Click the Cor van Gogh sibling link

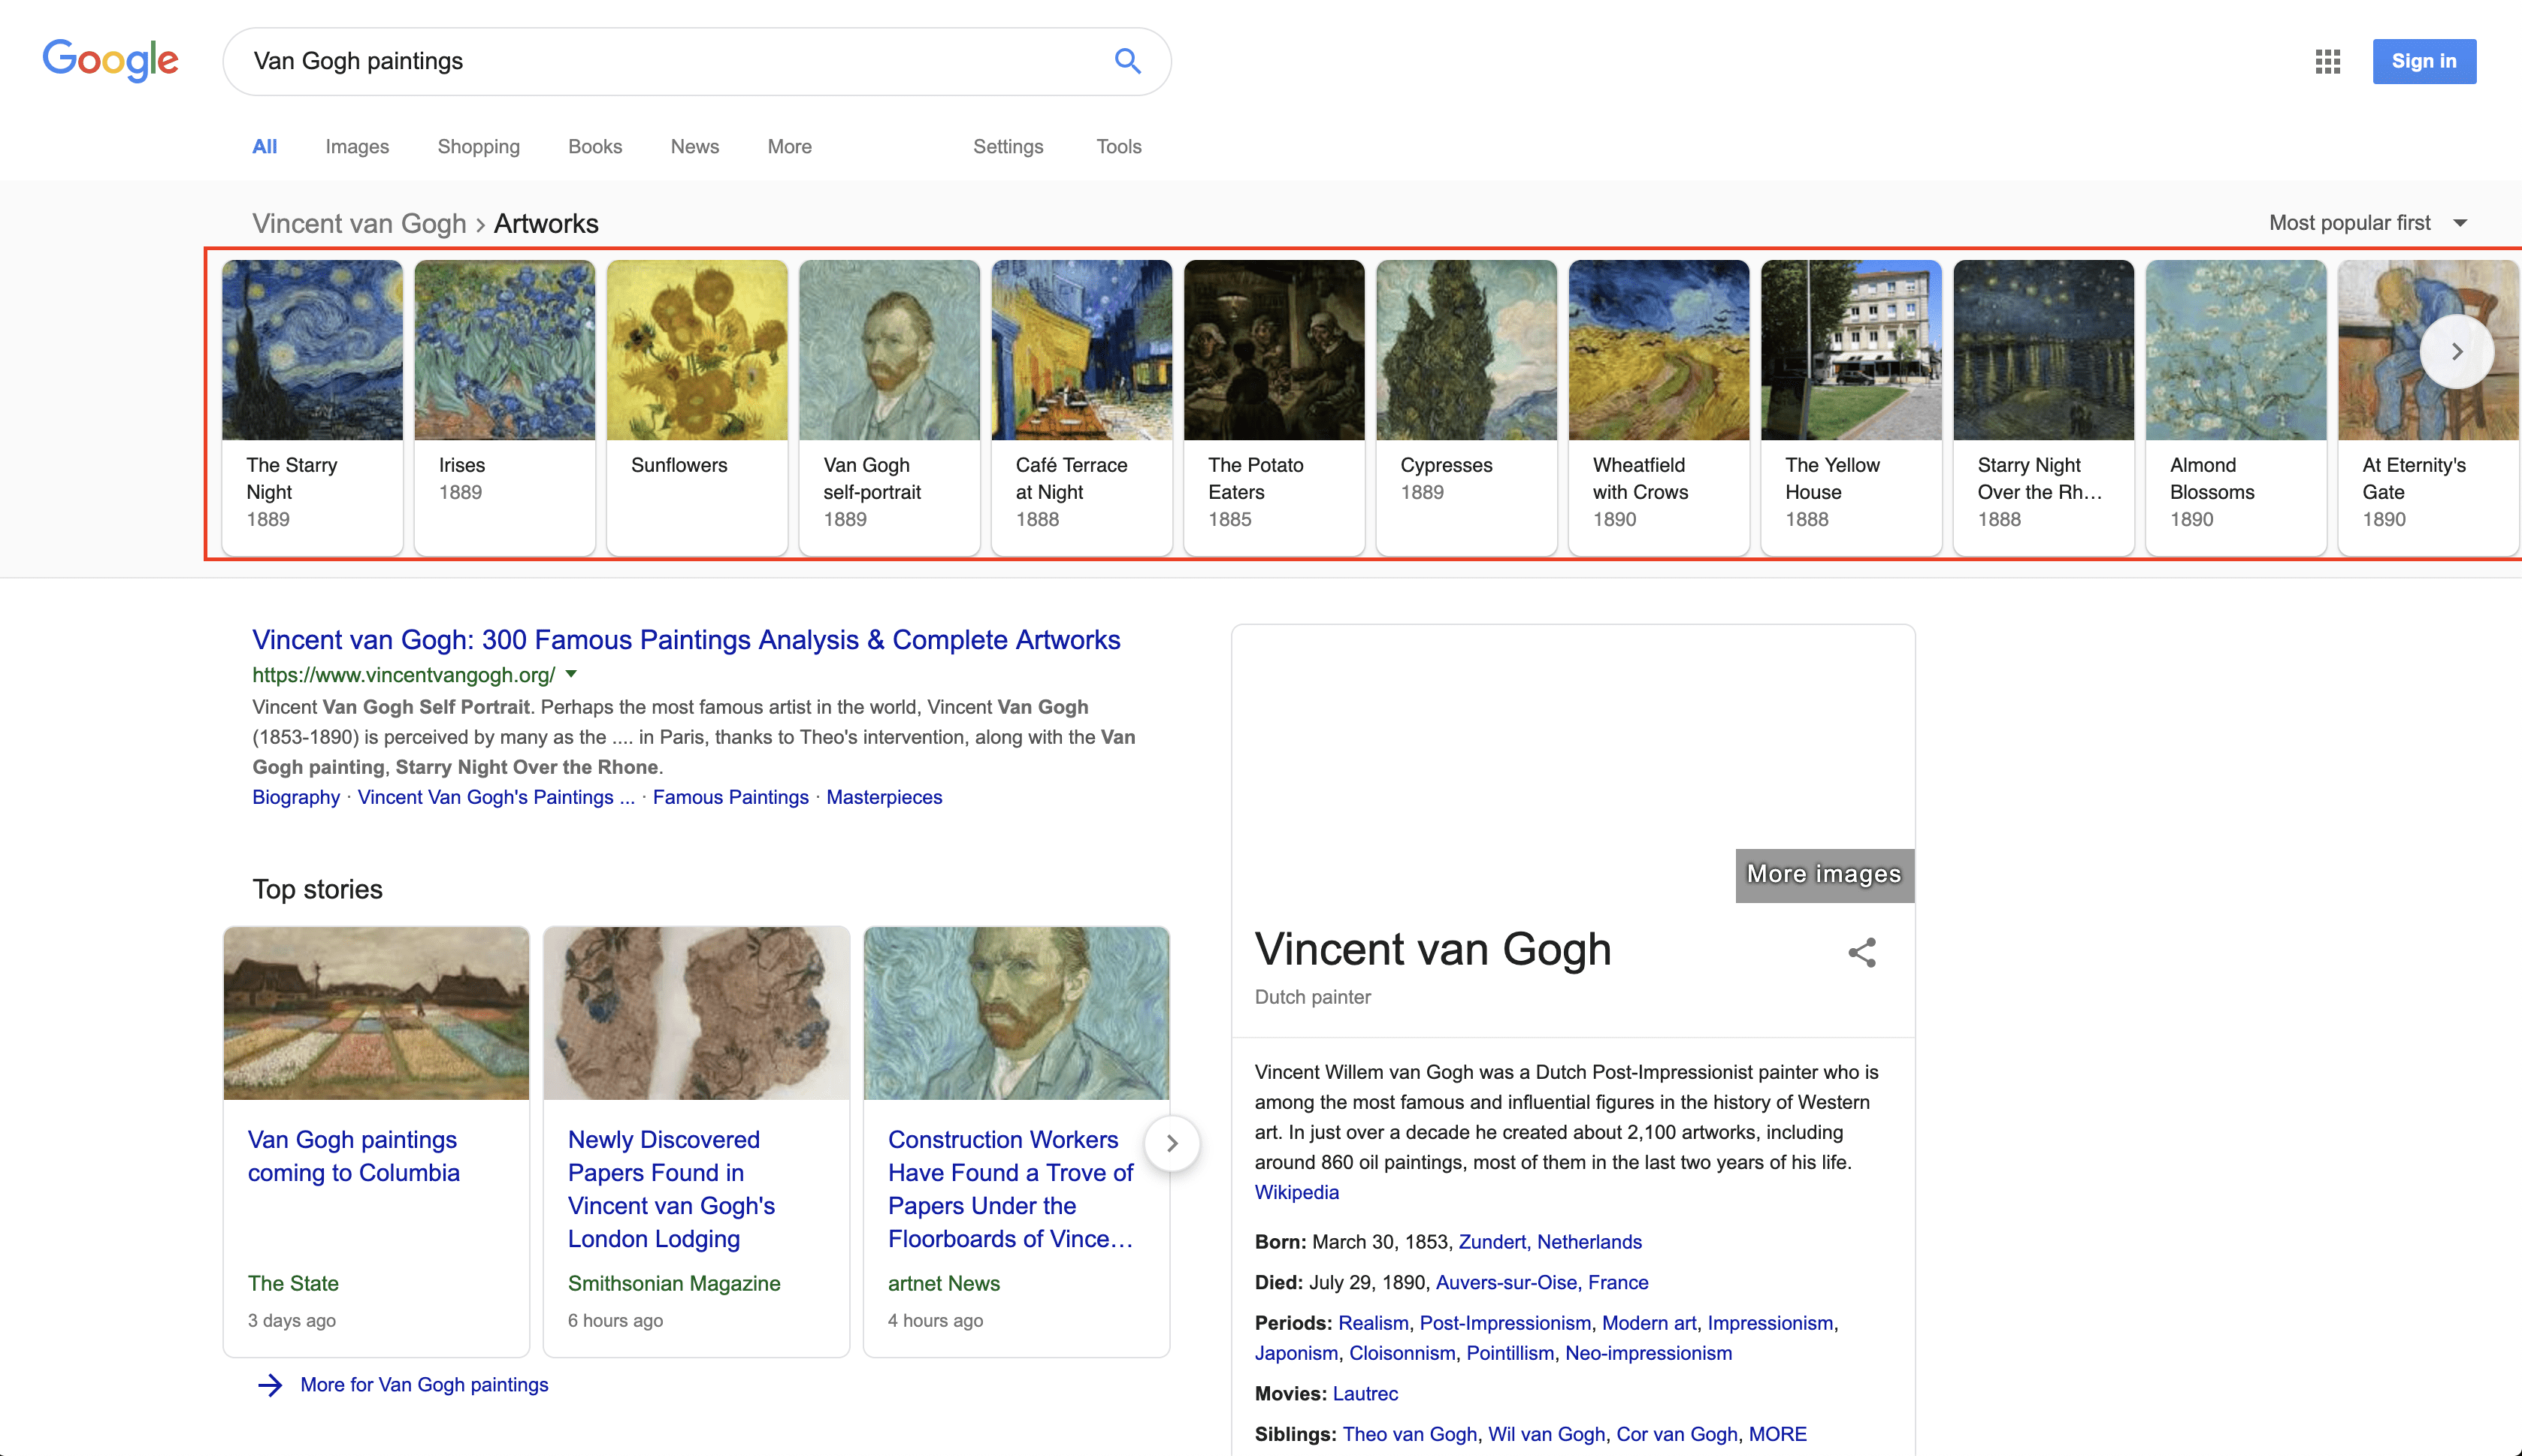[1676, 1434]
